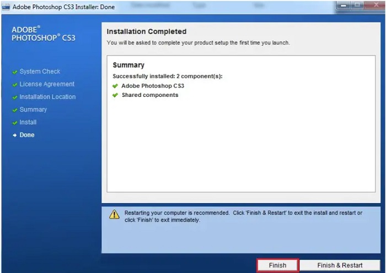Click the green check beside sidebar Summary
The image size is (386, 273).
(15, 110)
